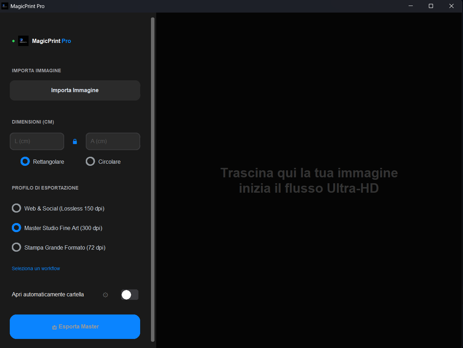The height and width of the screenshot is (348, 463).
Task: Click the green status dot indicator
Action: coord(13,41)
